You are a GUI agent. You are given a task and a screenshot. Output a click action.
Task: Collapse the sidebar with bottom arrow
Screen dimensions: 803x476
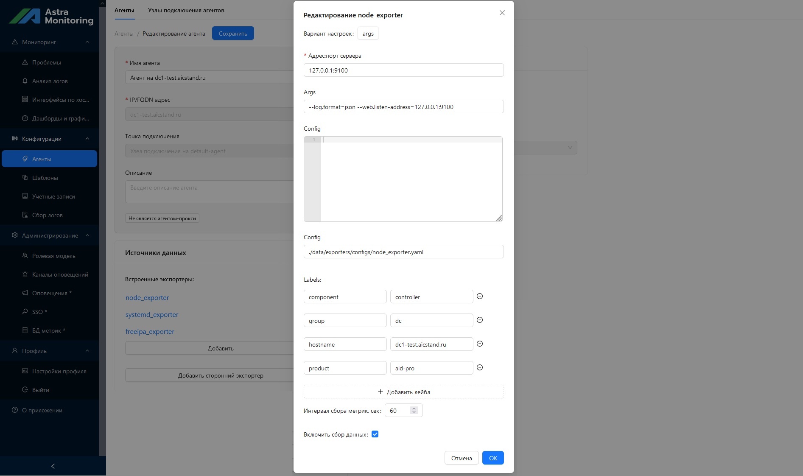tap(53, 466)
